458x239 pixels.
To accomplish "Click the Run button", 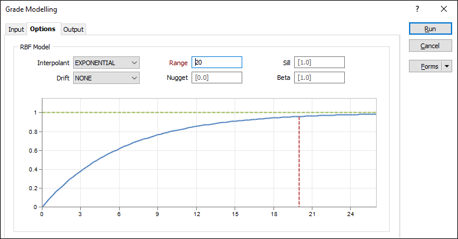I will (x=430, y=29).
